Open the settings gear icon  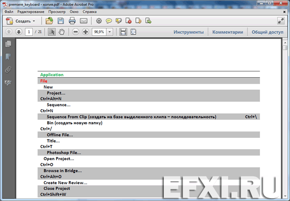(x=99, y=21)
